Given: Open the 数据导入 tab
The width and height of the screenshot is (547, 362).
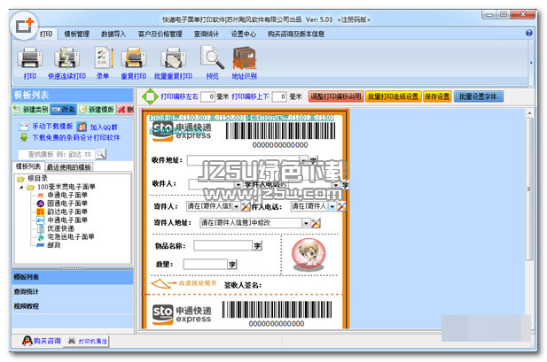Looking at the screenshot, I should [x=113, y=34].
